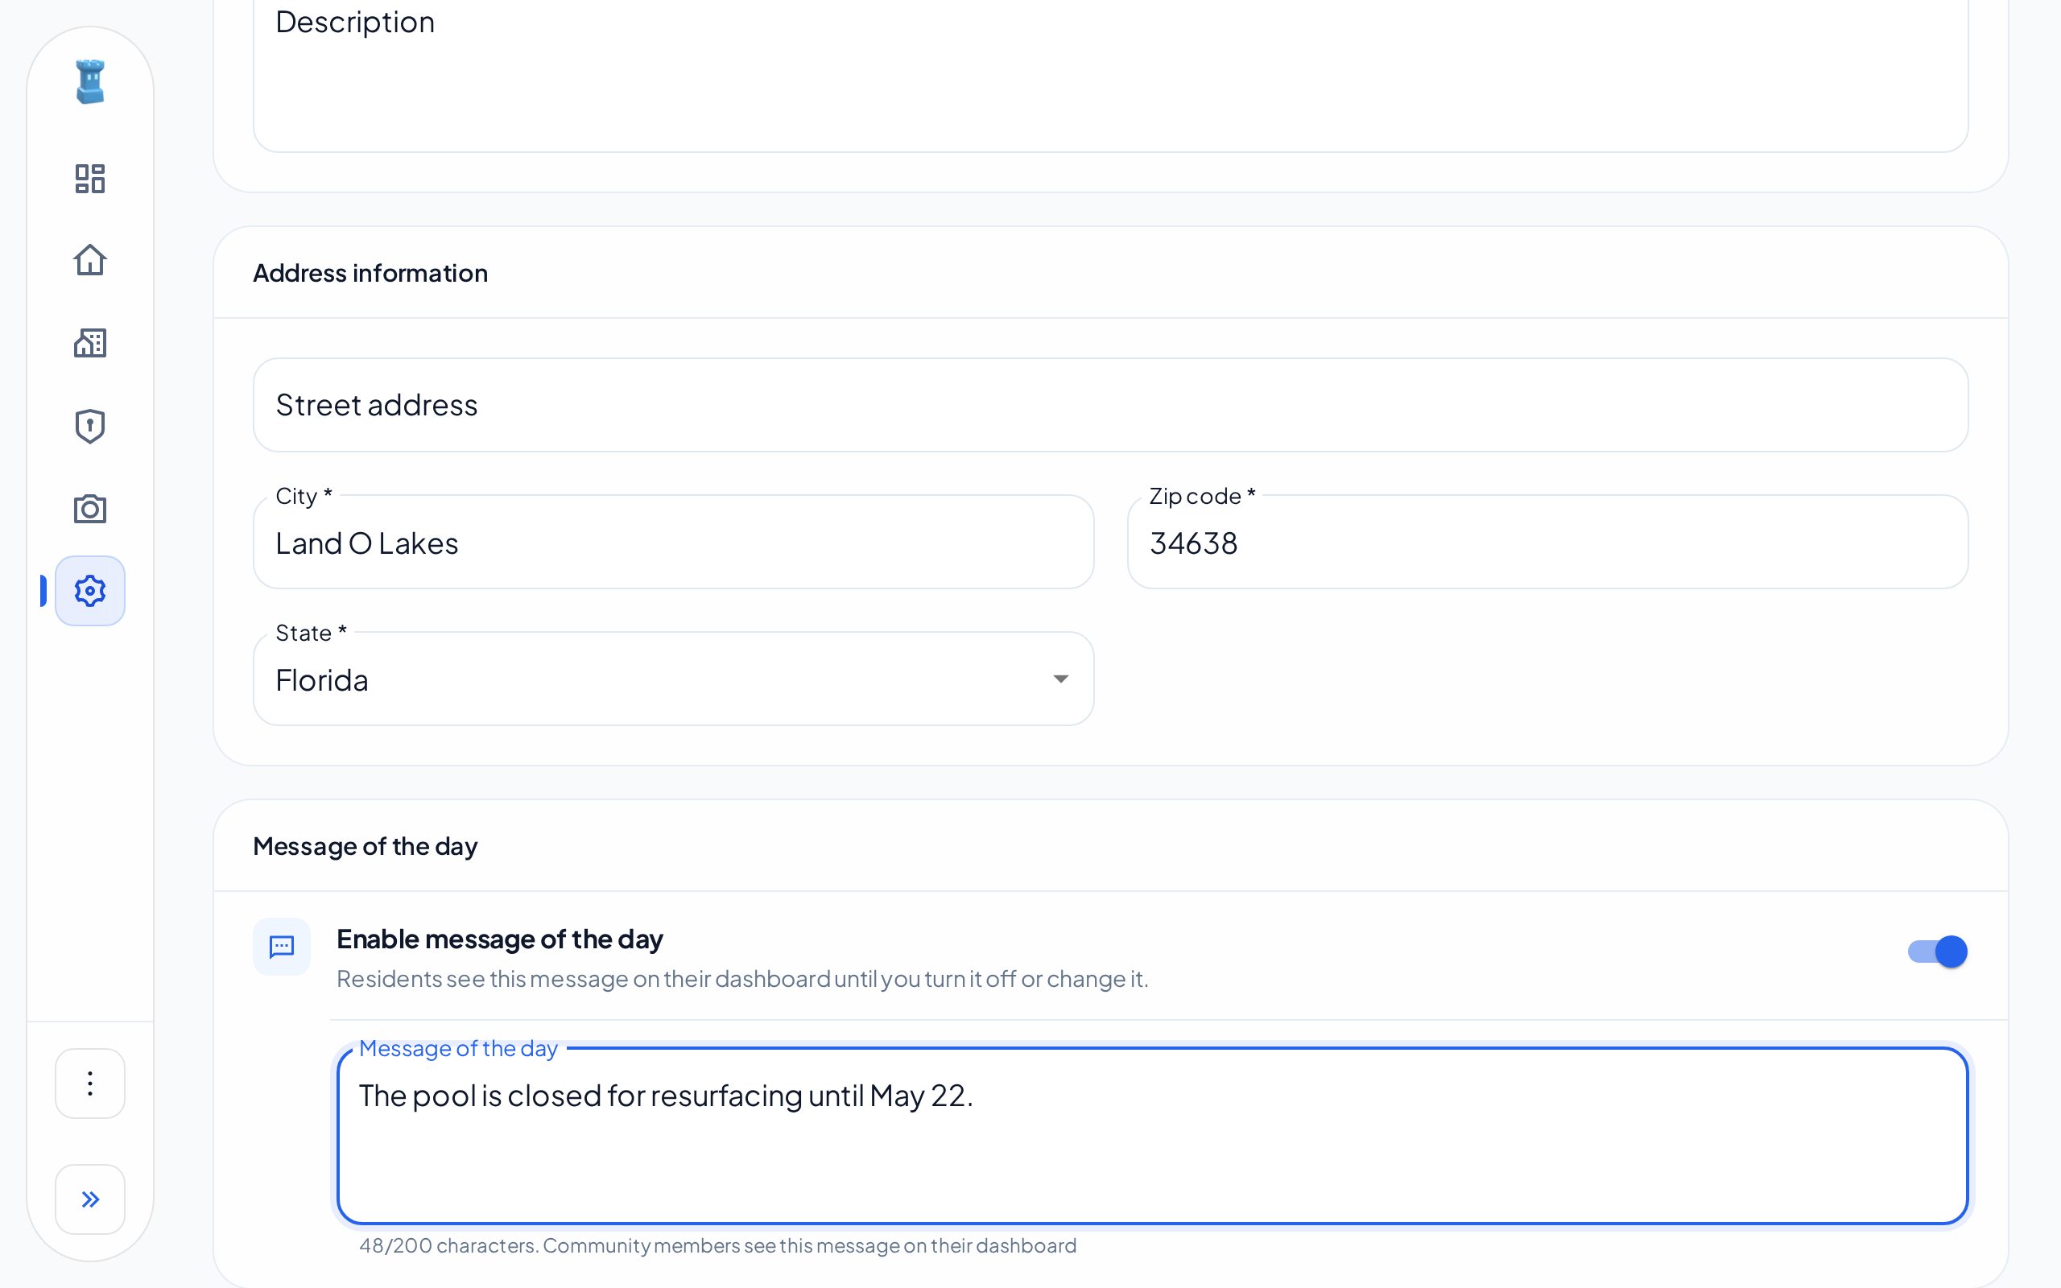The width and height of the screenshot is (2061, 1288).
Task: Go to the home icon in sidebar
Action: (x=89, y=260)
